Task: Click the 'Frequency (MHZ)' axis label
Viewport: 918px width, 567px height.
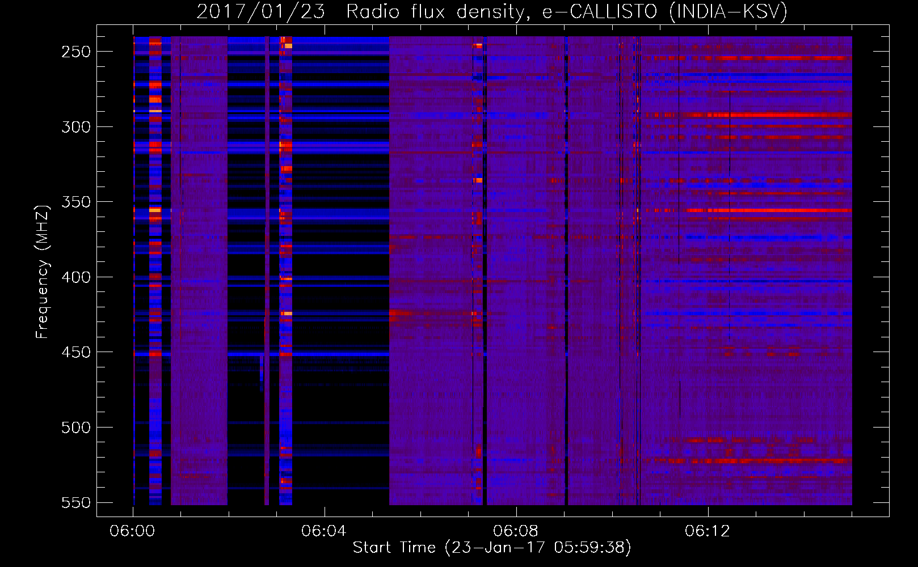Action: (x=43, y=272)
